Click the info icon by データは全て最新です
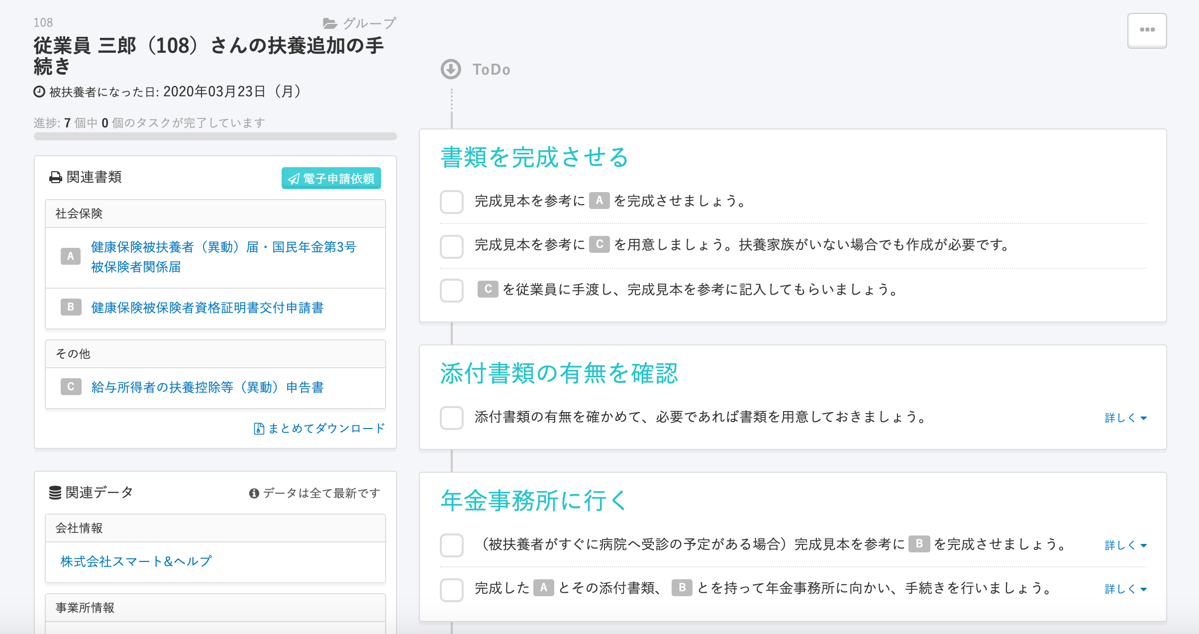The width and height of the screenshot is (1199, 634). click(254, 493)
